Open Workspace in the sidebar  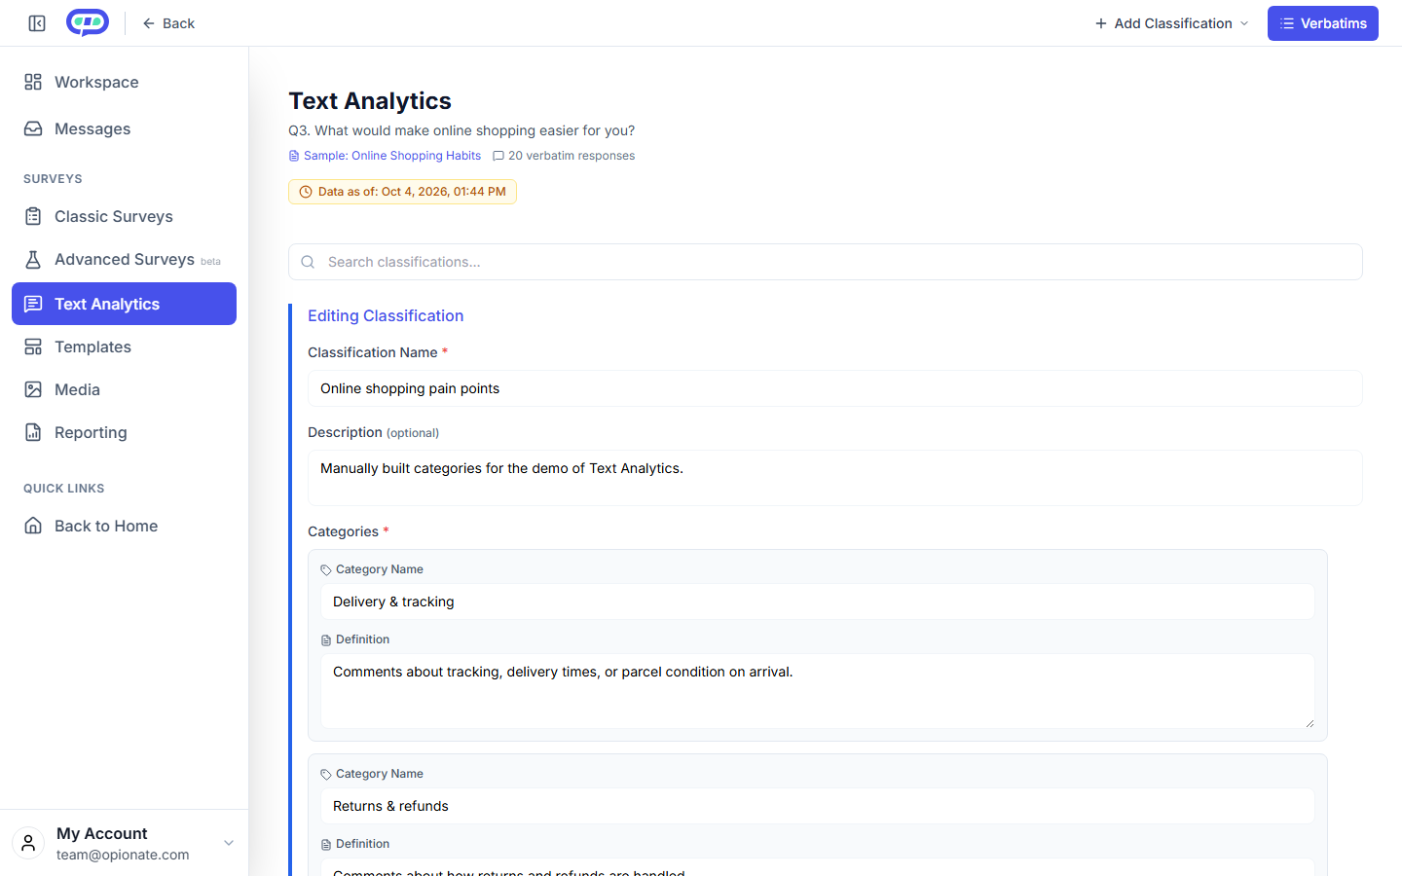click(x=124, y=82)
